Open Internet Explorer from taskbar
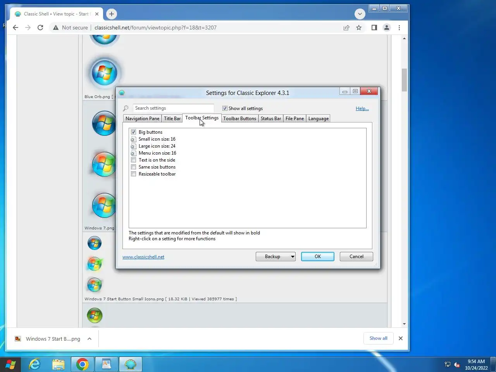The width and height of the screenshot is (496, 372). [35, 365]
